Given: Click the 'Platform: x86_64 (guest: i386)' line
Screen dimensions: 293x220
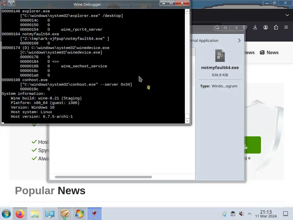Looking at the screenshot, I should (45, 103).
